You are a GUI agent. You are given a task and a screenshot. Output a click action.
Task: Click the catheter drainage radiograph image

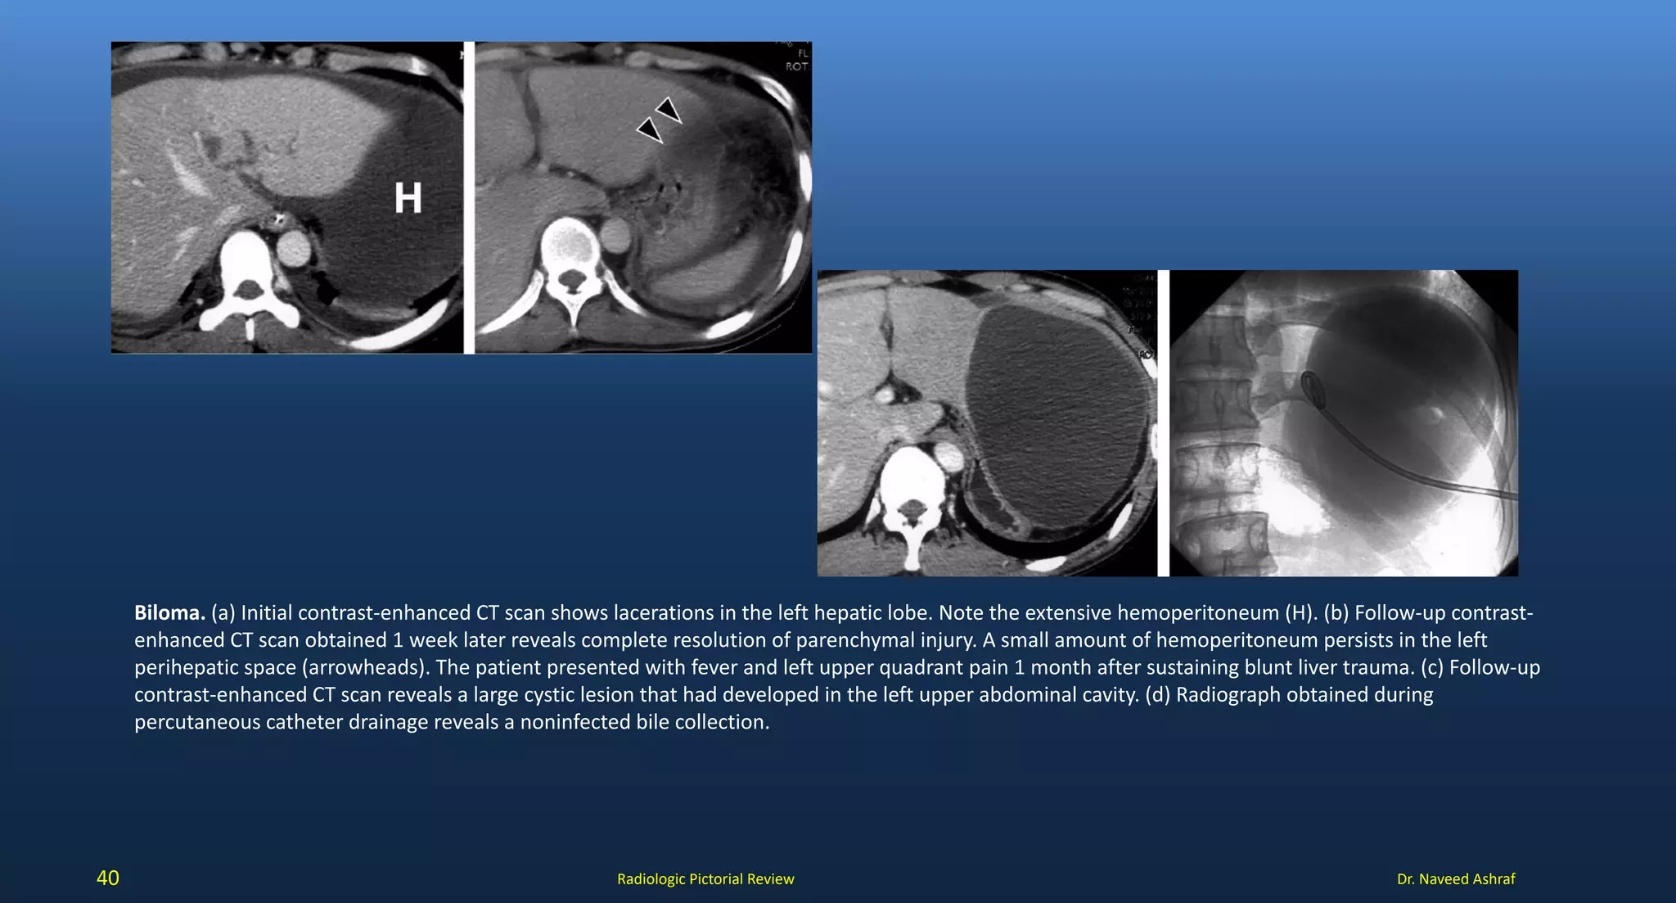coord(1344,423)
